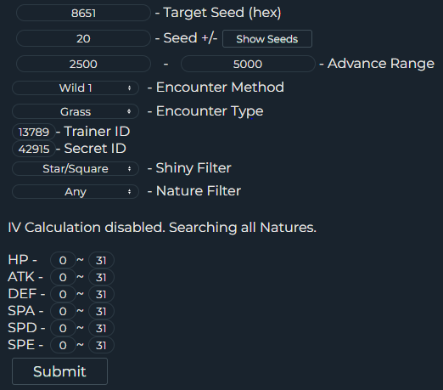This screenshot has height=390, width=443.
Task: Click the Seed +/- input field
Action: [x=83, y=38]
